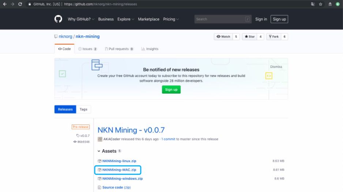The height and width of the screenshot is (192, 343).
Task: Open the 1 commit link
Action: (168, 139)
